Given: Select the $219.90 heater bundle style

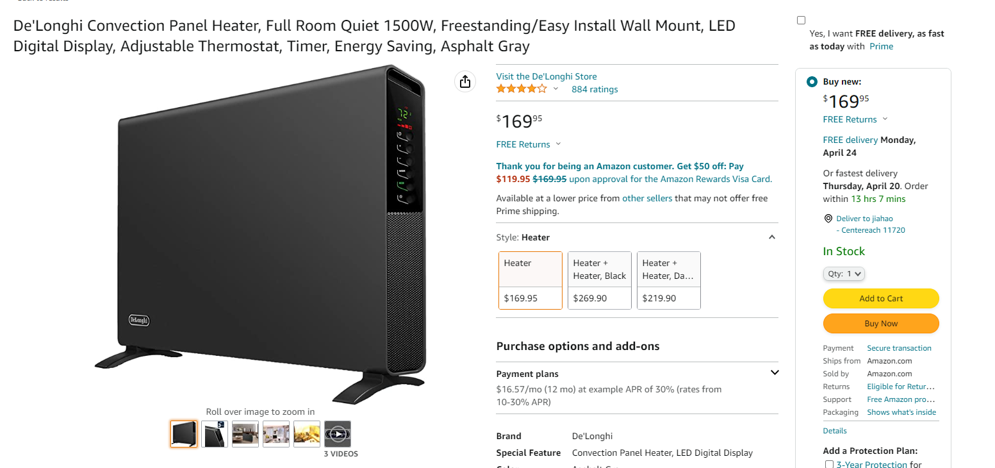Looking at the screenshot, I should (669, 280).
